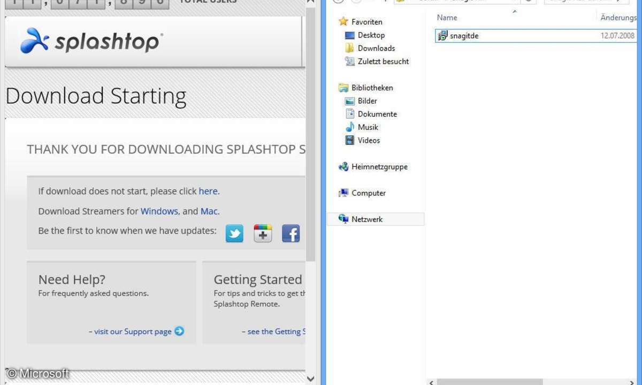Viewport: 642px width, 385px height.
Task: Click the Splashtop logo
Action: (91, 41)
